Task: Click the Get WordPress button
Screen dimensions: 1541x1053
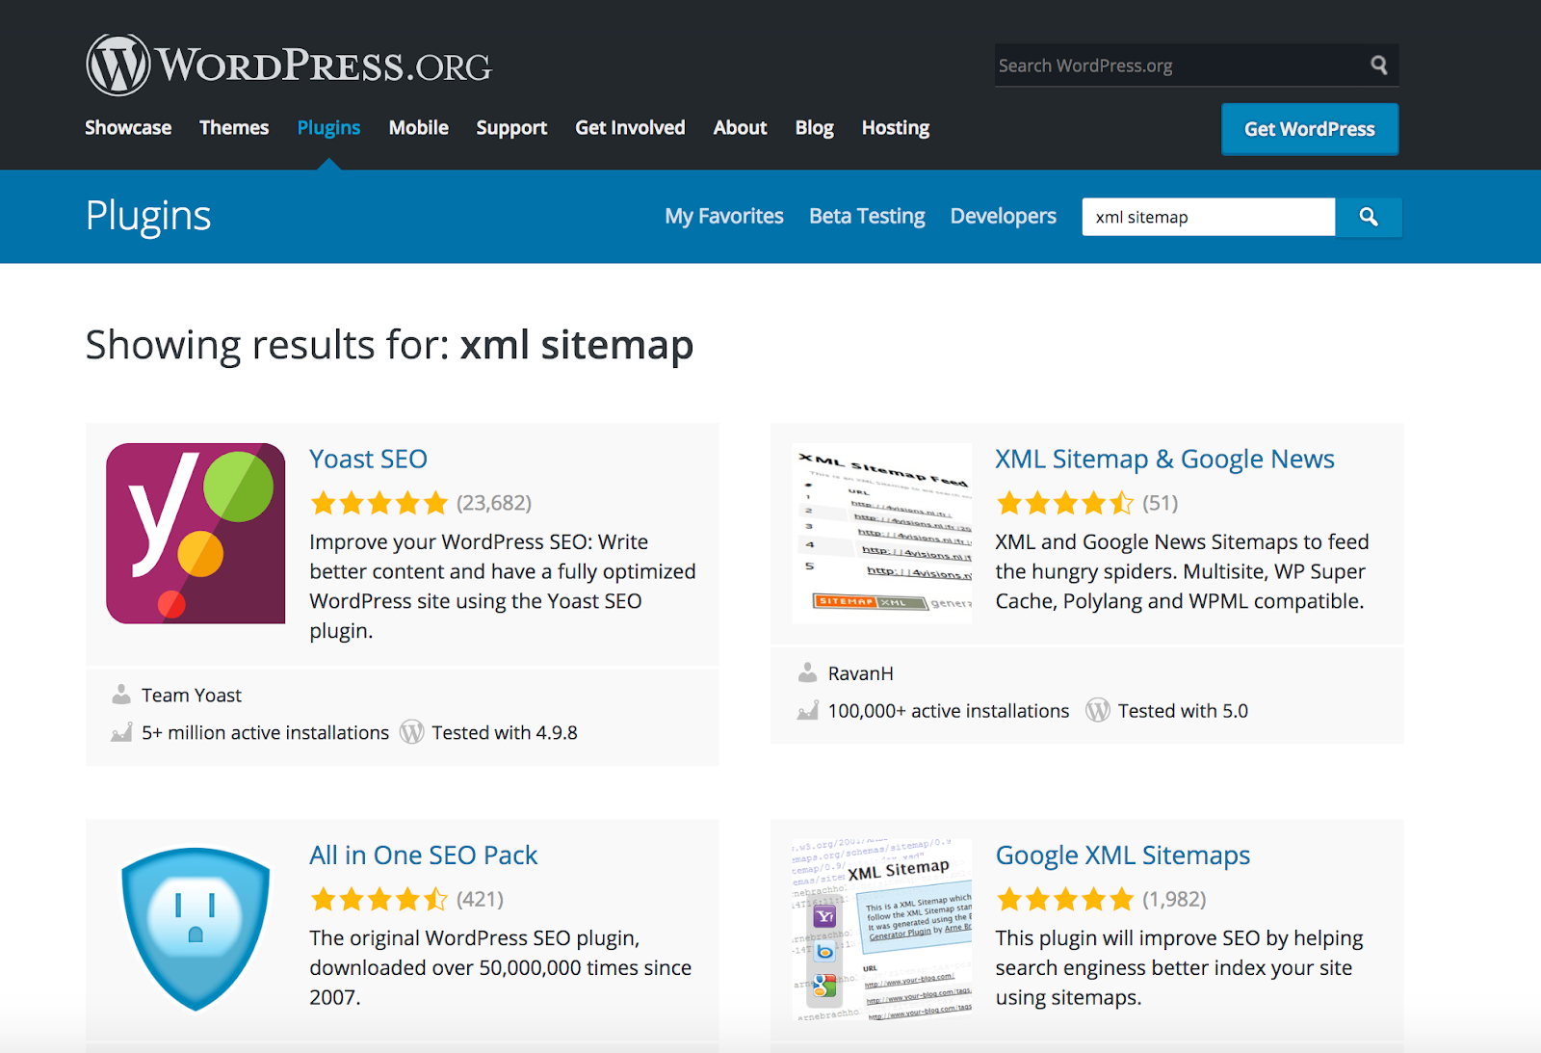Action: (x=1310, y=129)
